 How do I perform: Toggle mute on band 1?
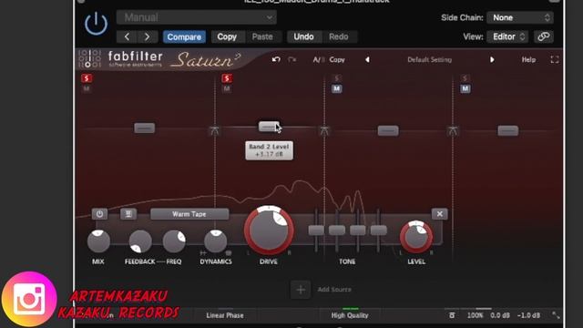[87, 88]
